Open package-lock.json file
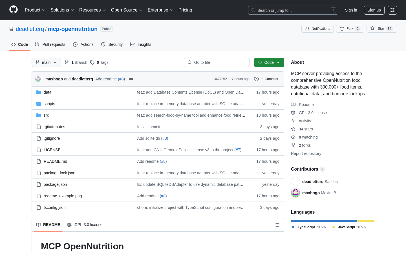The image size is (406, 253). (x=59, y=173)
